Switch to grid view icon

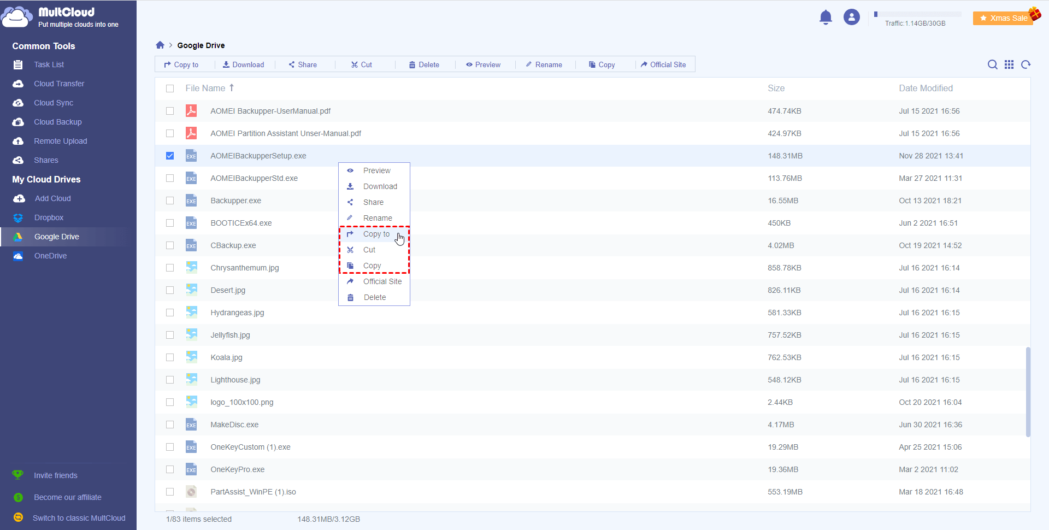point(1009,64)
